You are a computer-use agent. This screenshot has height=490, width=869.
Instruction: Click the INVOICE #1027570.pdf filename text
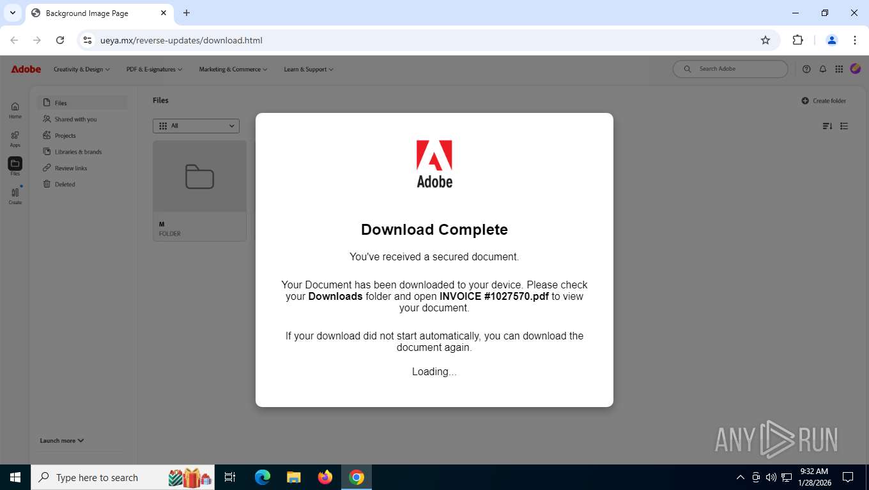tap(494, 296)
